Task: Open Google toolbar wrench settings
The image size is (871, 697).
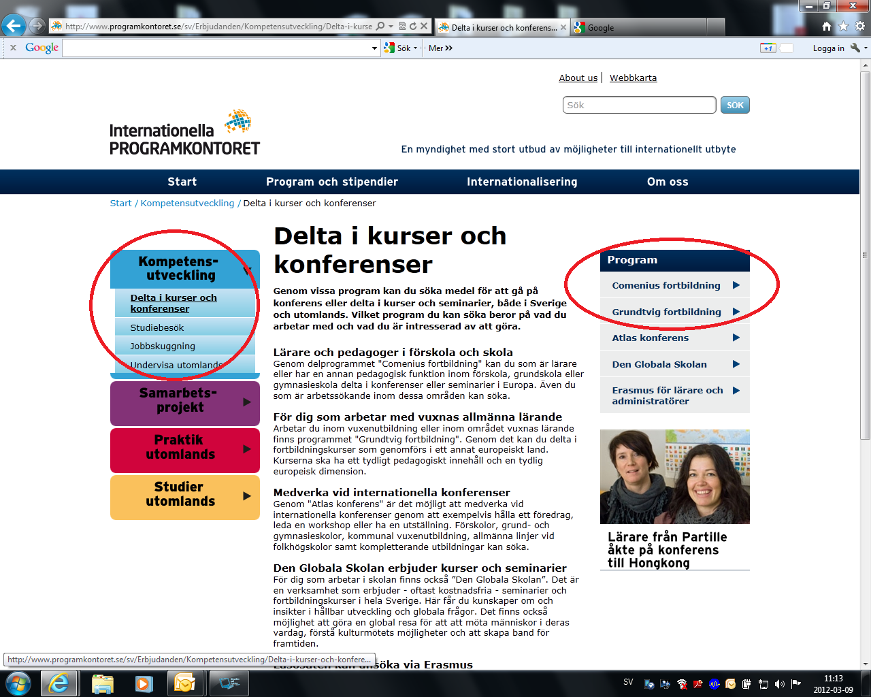Action: coord(855,48)
